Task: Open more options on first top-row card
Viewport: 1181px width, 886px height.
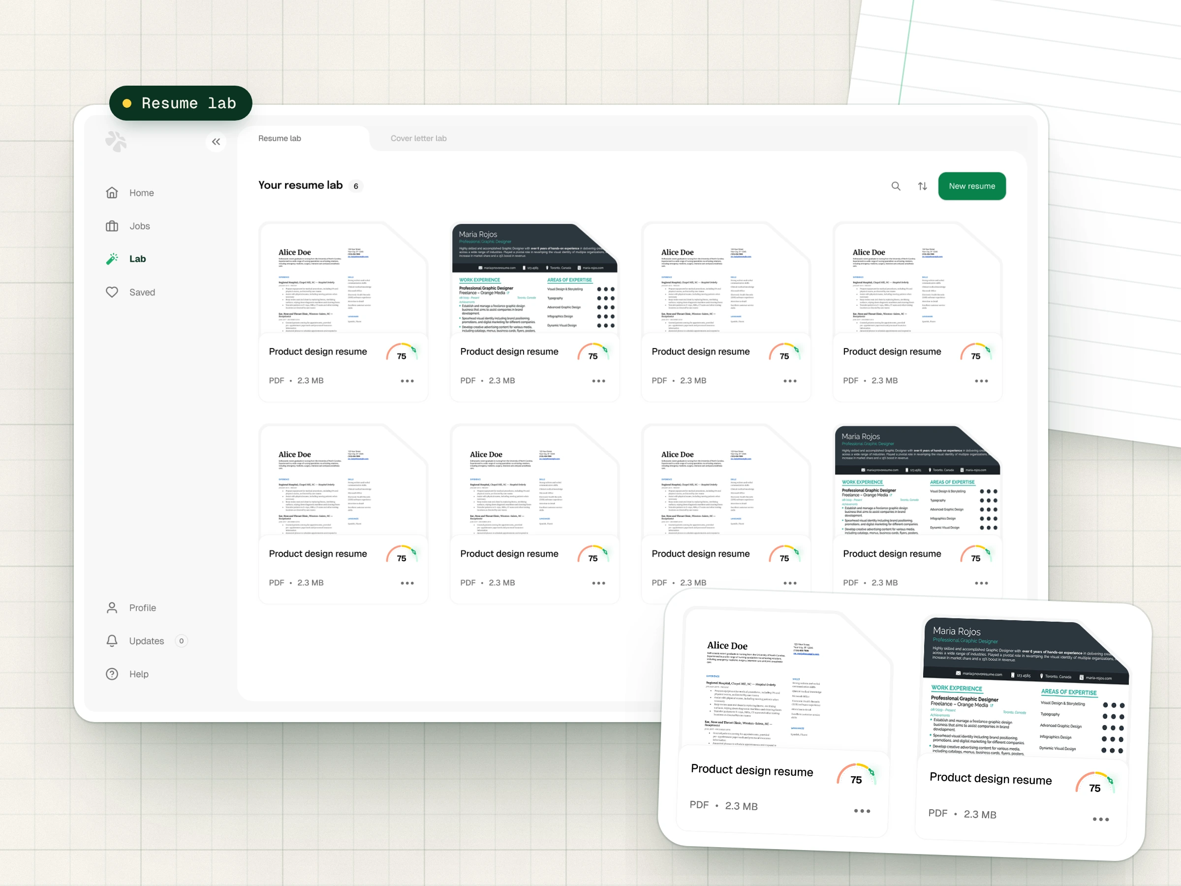Action: (407, 381)
